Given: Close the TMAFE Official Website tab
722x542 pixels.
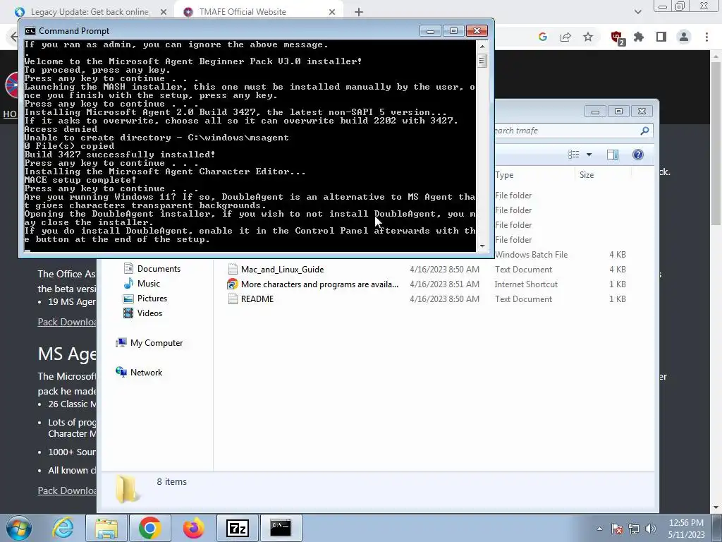Looking at the screenshot, I should click(332, 12).
